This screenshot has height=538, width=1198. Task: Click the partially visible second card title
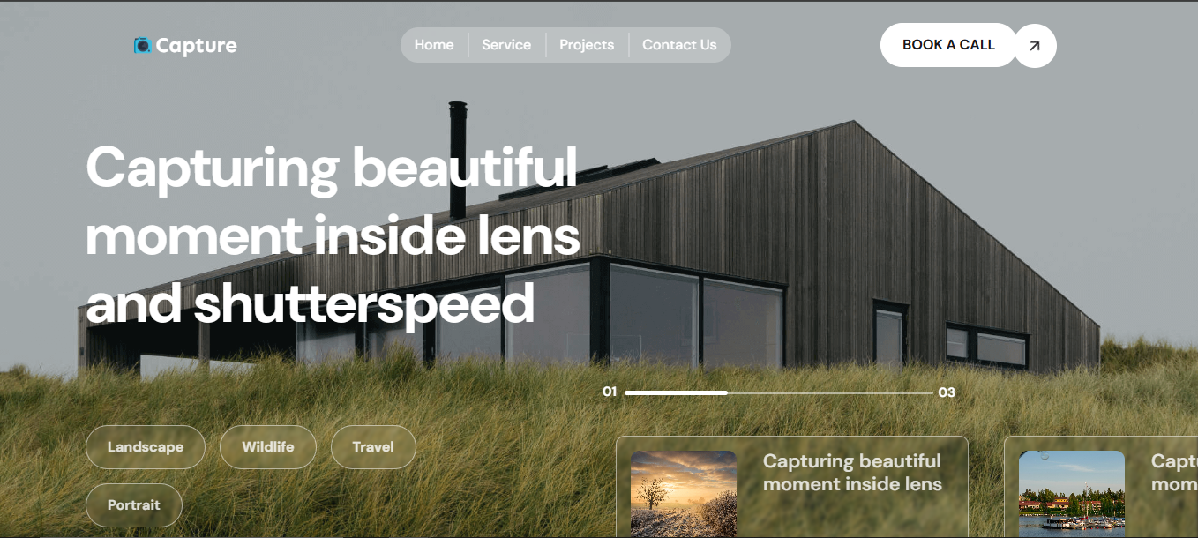click(x=1174, y=473)
